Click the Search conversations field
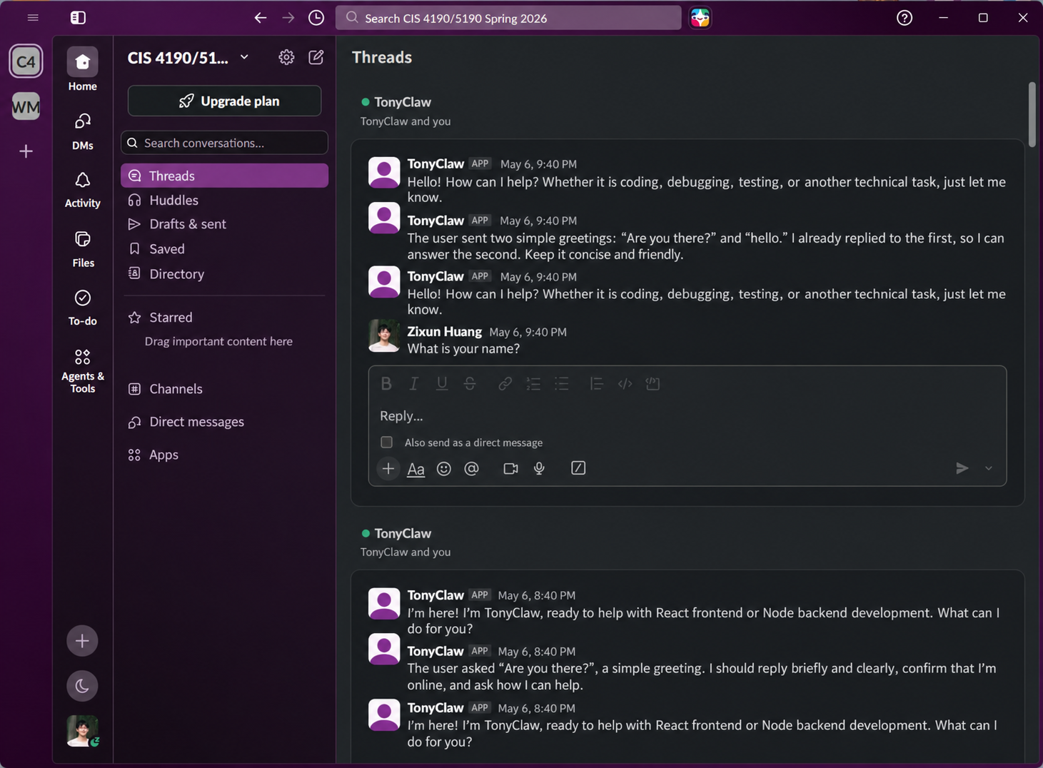1043x768 pixels. [x=224, y=143]
